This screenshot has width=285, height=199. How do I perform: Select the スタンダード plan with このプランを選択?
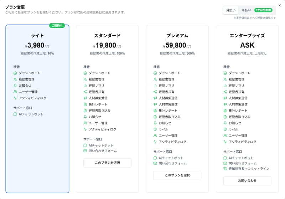click(107, 163)
